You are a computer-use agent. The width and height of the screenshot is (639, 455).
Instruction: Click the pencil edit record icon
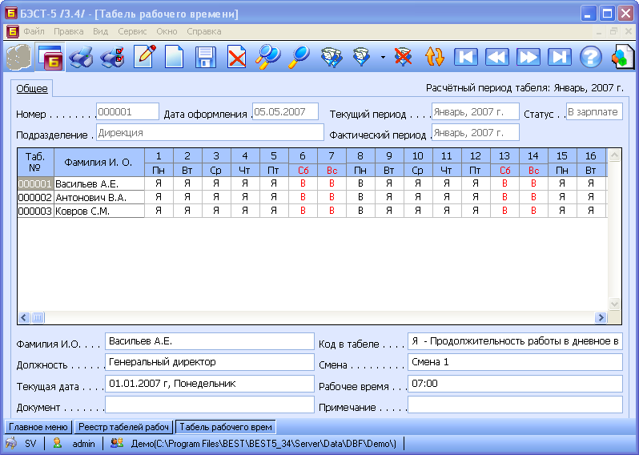coord(144,57)
